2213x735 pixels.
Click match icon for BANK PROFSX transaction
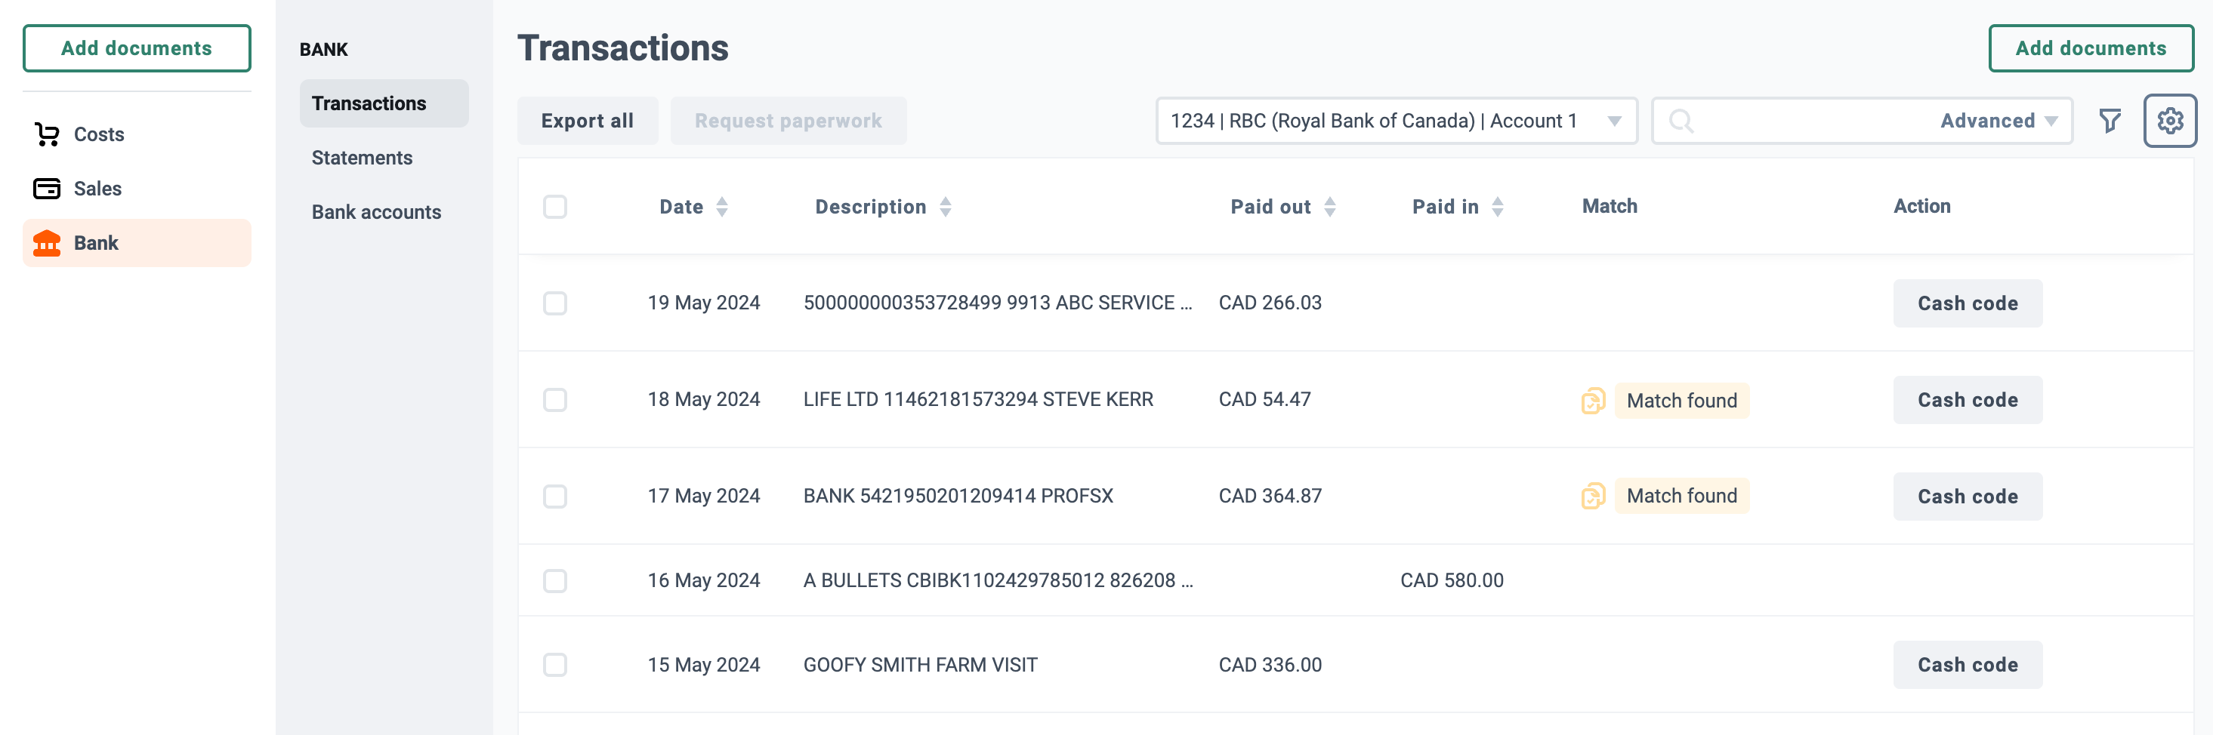[1593, 497]
